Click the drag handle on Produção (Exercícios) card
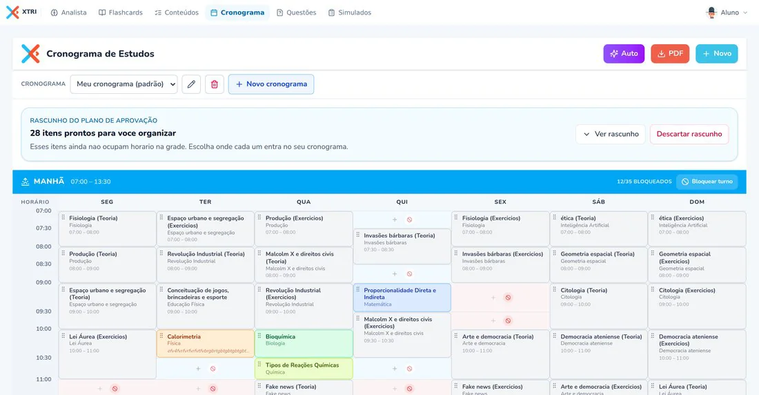This screenshot has width=759, height=395. [259, 218]
